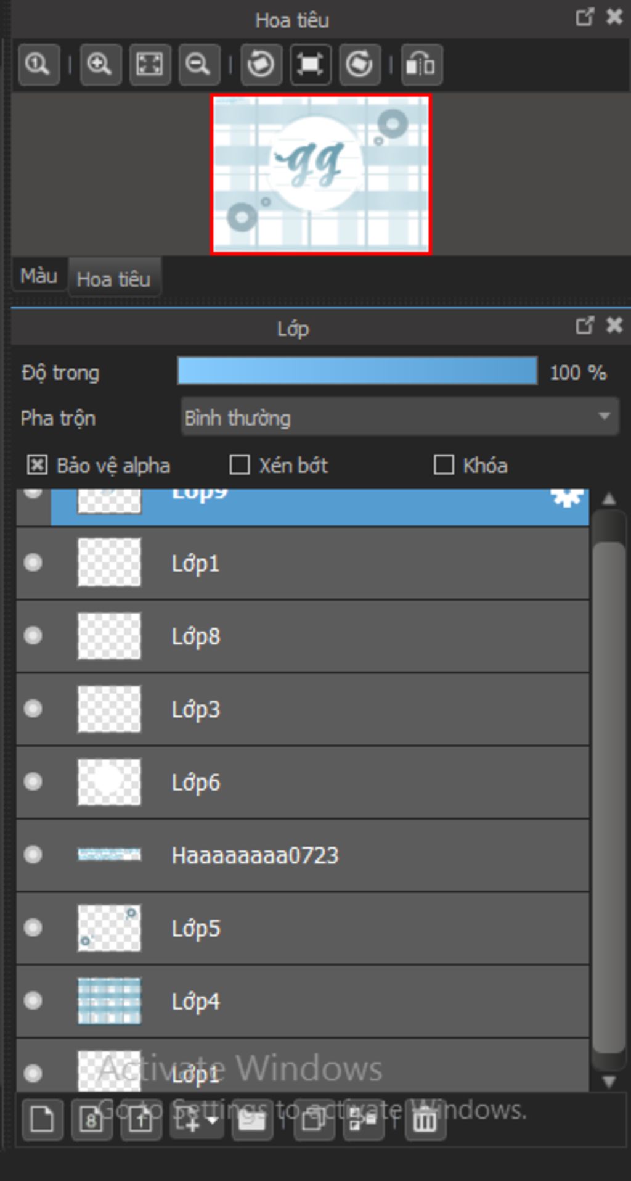Flip the canvas view horizontally
Image resolution: width=631 pixels, height=1181 pixels.
click(421, 64)
